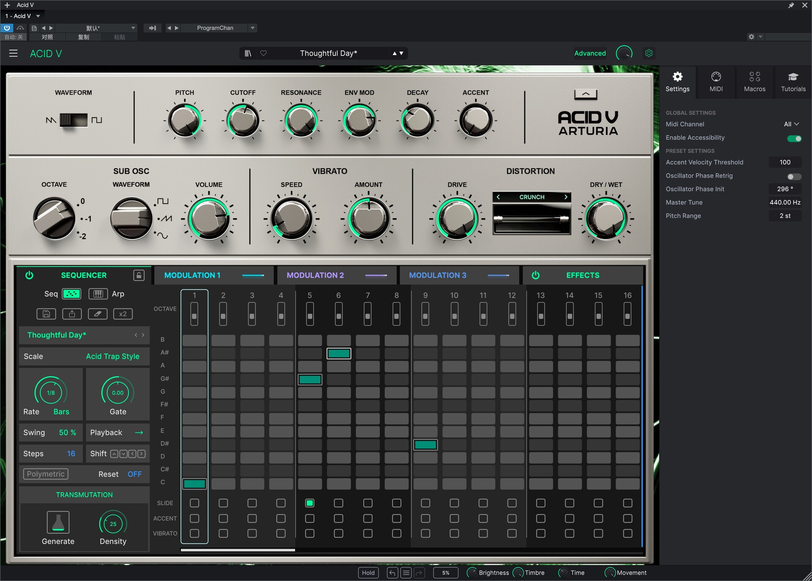Toggle the host plugin power bypass button
812x581 pixels.
[7, 28]
